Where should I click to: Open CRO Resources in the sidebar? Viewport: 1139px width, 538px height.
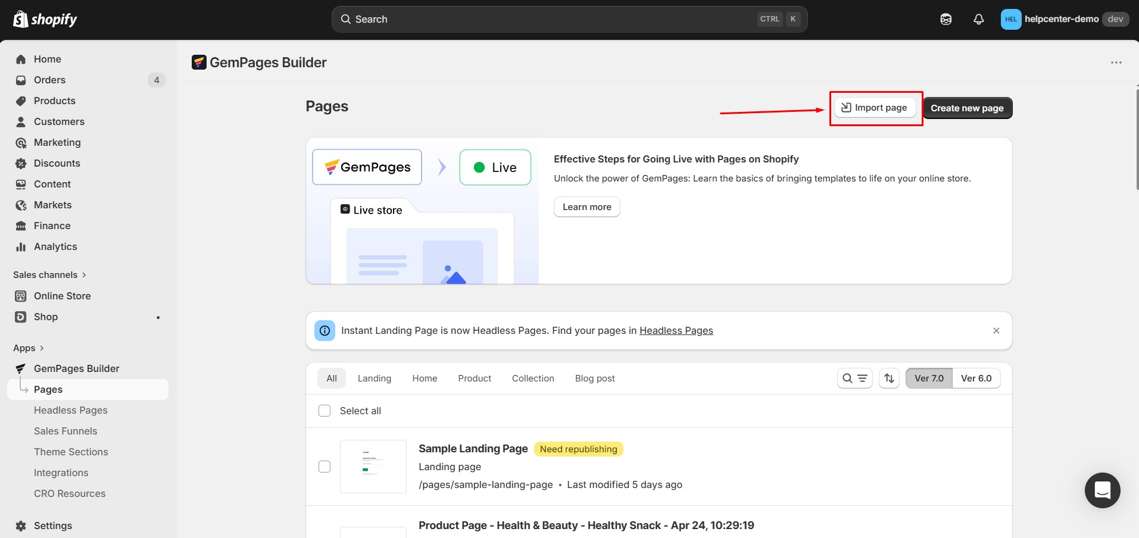click(x=70, y=493)
